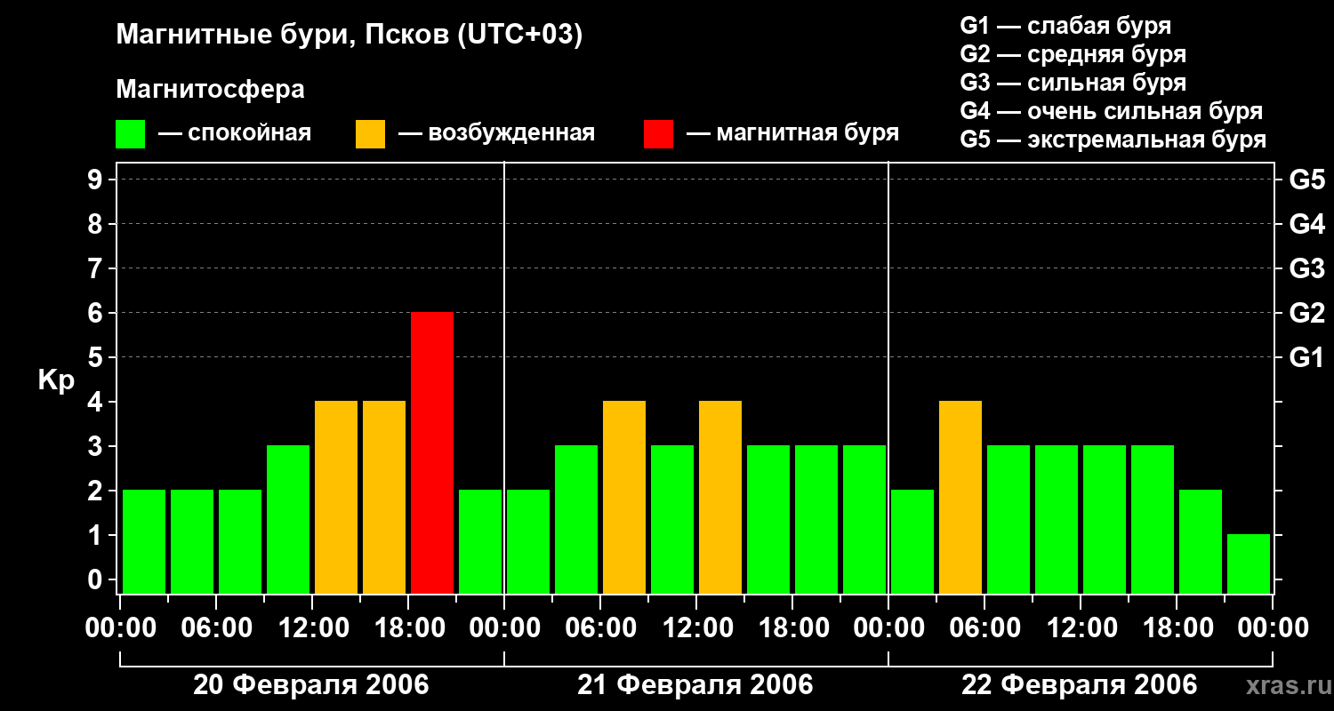
Task: Click the "12:00" time label on 20 February
Action: coord(312,628)
